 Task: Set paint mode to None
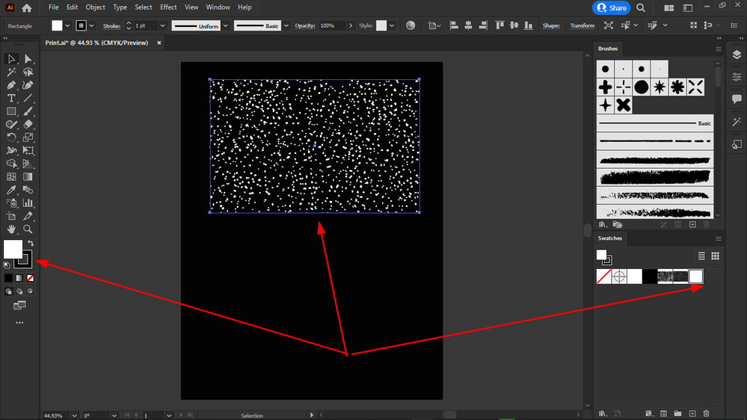point(31,278)
